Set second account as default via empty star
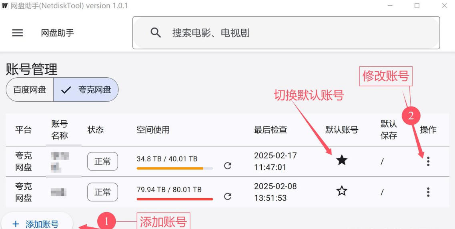Image resolution: width=455 pixels, height=229 pixels. coord(342,191)
